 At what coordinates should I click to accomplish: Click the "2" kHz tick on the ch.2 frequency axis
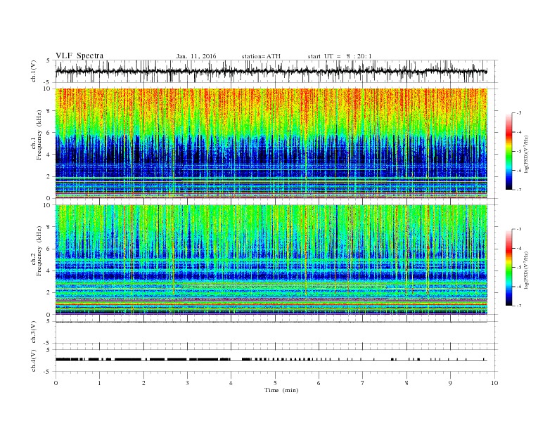(49, 292)
